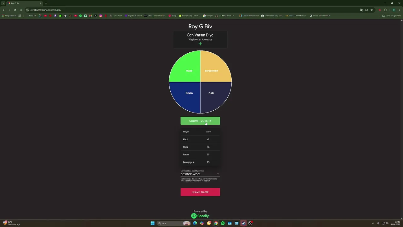Select Ersan's score 55 in the table
Screen dimensions: 403x227
[208, 154]
